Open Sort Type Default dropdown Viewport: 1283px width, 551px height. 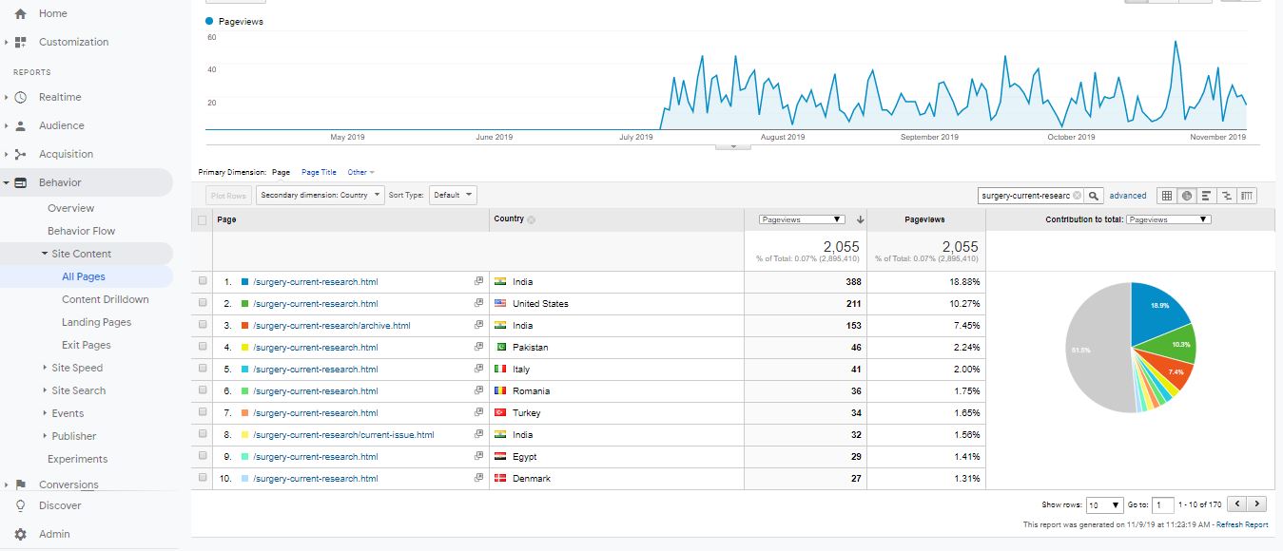coord(453,195)
